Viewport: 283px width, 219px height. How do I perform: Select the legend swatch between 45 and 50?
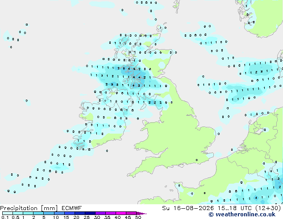click(x=131, y=213)
